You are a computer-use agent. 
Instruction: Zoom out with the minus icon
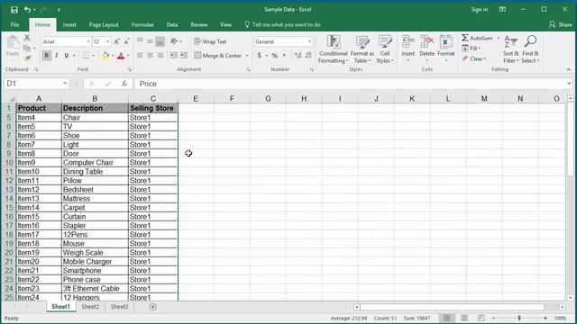(494, 318)
